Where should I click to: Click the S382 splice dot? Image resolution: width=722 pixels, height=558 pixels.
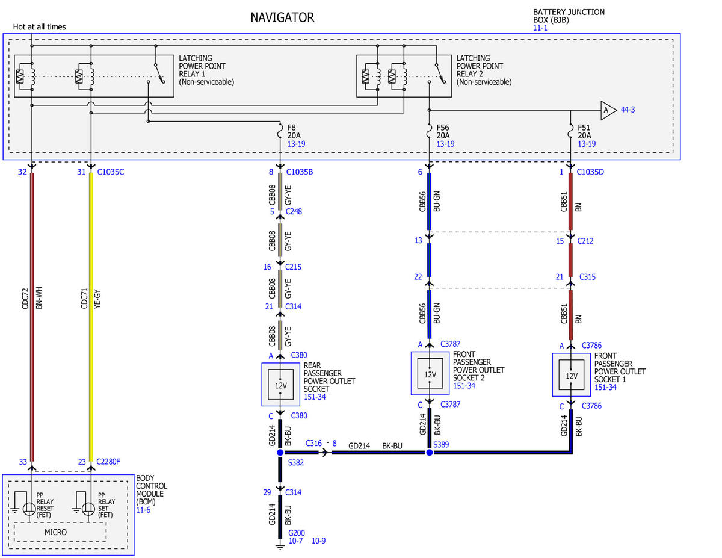click(280, 452)
